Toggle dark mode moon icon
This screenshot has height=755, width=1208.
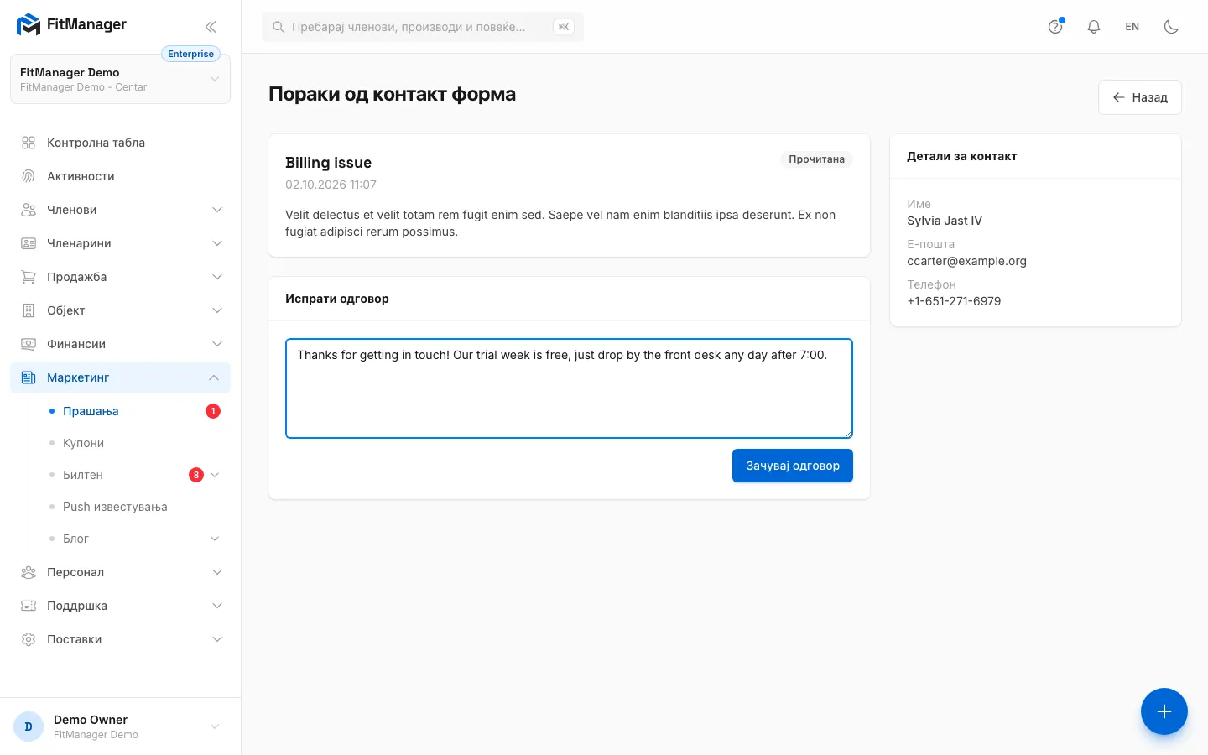coord(1172,27)
